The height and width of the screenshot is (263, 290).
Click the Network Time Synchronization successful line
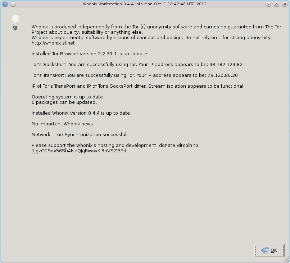coord(80,135)
